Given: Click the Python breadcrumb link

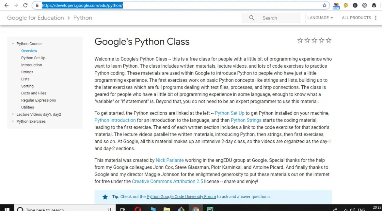Looking at the screenshot, I should pos(83,18).
